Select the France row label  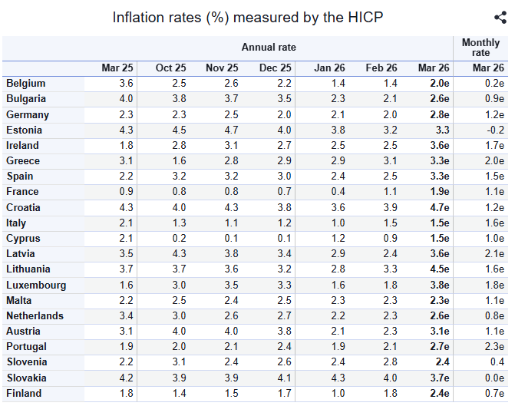click(22, 192)
